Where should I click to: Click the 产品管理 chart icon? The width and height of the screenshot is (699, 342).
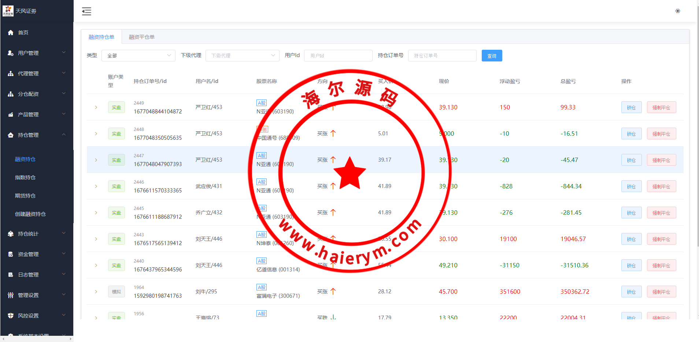(11, 114)
